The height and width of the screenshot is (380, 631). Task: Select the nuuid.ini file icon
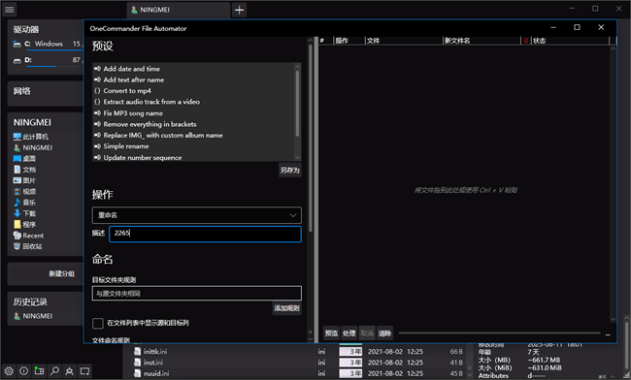137,373
